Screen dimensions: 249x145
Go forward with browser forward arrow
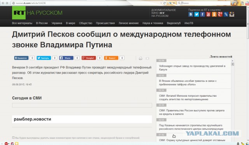point(7,3)
